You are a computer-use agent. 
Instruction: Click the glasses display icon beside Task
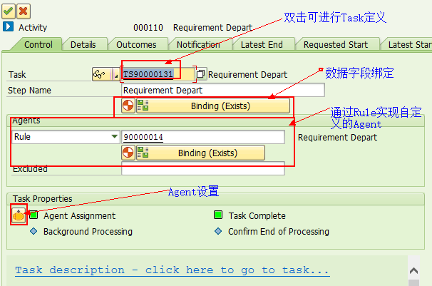point(100,74)
